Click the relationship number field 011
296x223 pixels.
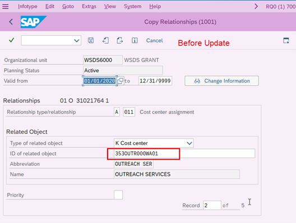click(x=129, y=112)
